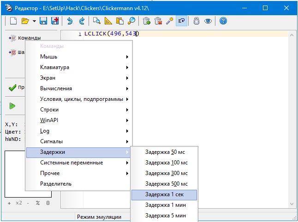Expand Условия, циклы, подпрограммы submenu
The height and width of the screenshot is (222, 298).
pyautogui.click(x=78, y=99)
